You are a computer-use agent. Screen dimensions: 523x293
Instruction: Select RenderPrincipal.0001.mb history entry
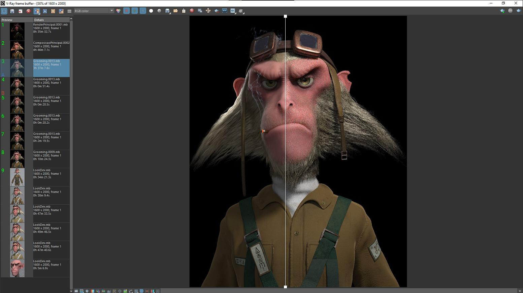(35, 32)
